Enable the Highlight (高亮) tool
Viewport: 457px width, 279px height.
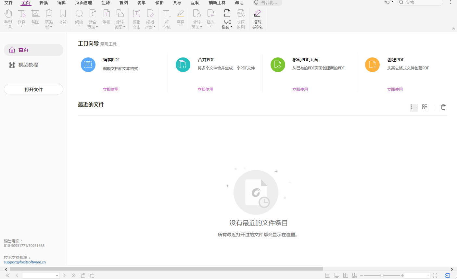coord(180,16)
